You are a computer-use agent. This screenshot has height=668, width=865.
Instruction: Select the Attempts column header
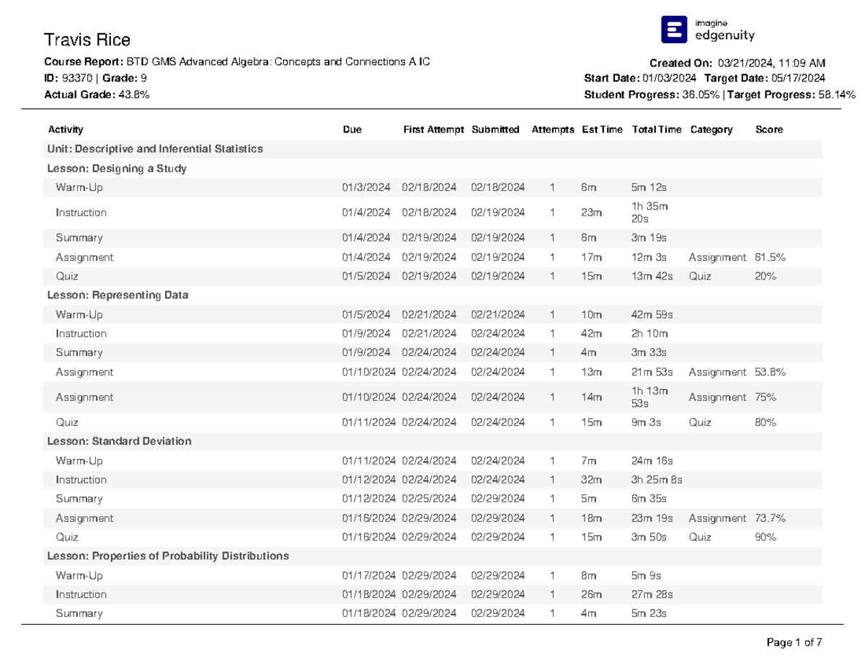[x=553, y=129]
